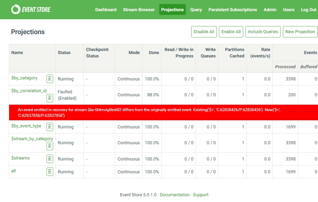This screenshot has width=318, height=202.
Task: Open the $by_correlation_id projection link
Action: [29, 91]
